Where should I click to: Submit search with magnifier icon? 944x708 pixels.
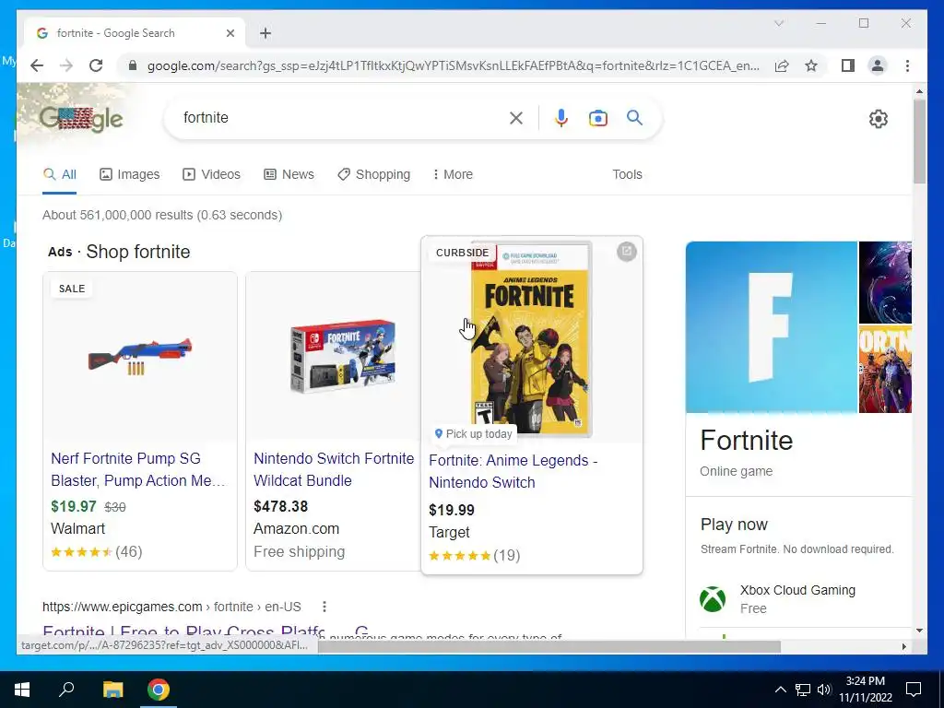click(x=634, y=117)
